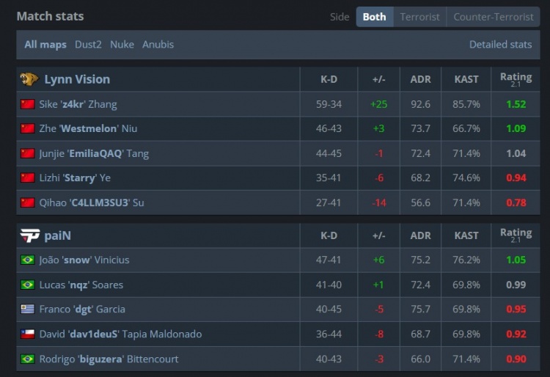Show the Anubis map stats

pos(158,45)
